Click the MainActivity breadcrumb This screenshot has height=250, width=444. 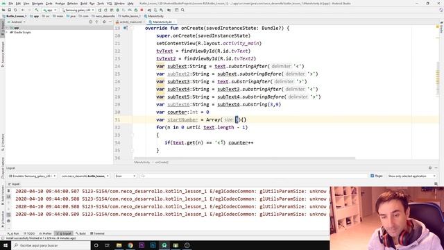coord(154,16)
